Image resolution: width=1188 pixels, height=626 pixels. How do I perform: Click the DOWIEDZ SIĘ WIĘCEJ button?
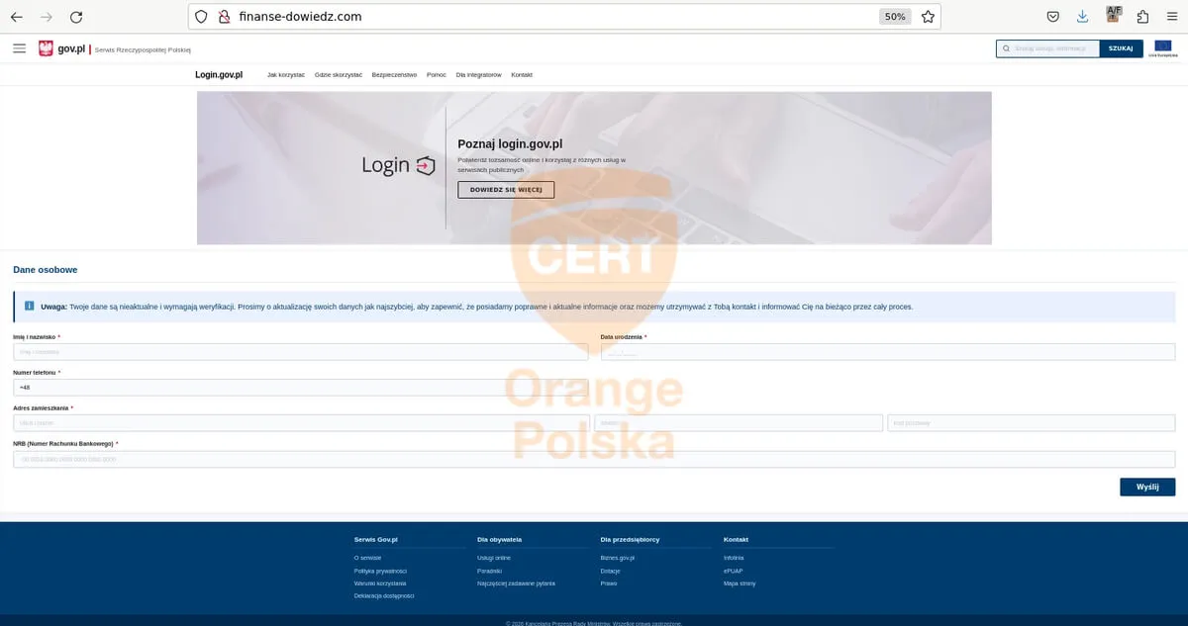[506, 190]
